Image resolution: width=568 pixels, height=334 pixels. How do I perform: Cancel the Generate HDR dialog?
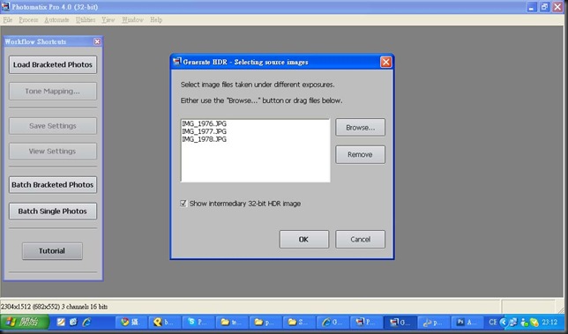point(360,239)
